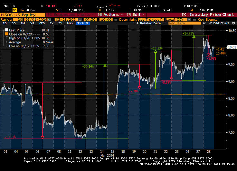Click the Average line icon in legend
The height and width of the screenshot is (171, 237).
7,42
